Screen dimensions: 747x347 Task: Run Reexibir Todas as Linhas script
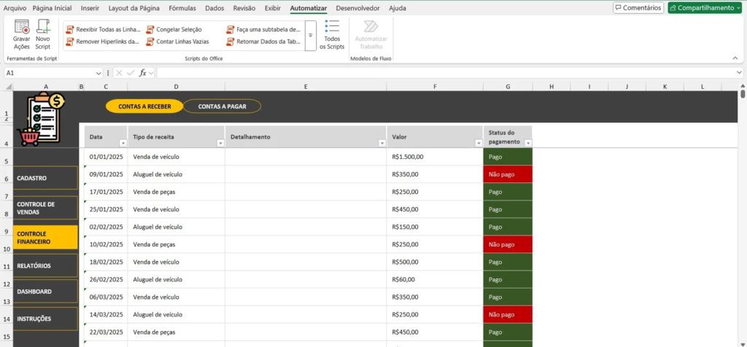point(103,30)
